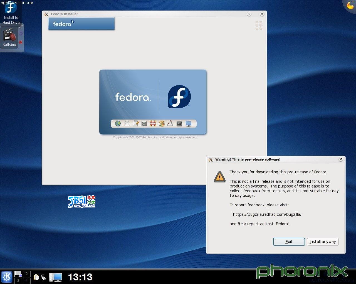Click the 'Warning! This is pre-release software!' title
Viewport: 356px width, 284px height.
[x=248, y=159]
